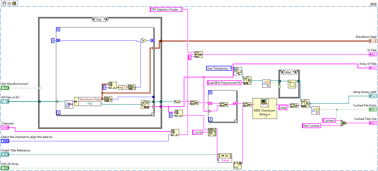The image size is (378, 171).
Task: Select the ']' string constant
Action: (190, 58)
